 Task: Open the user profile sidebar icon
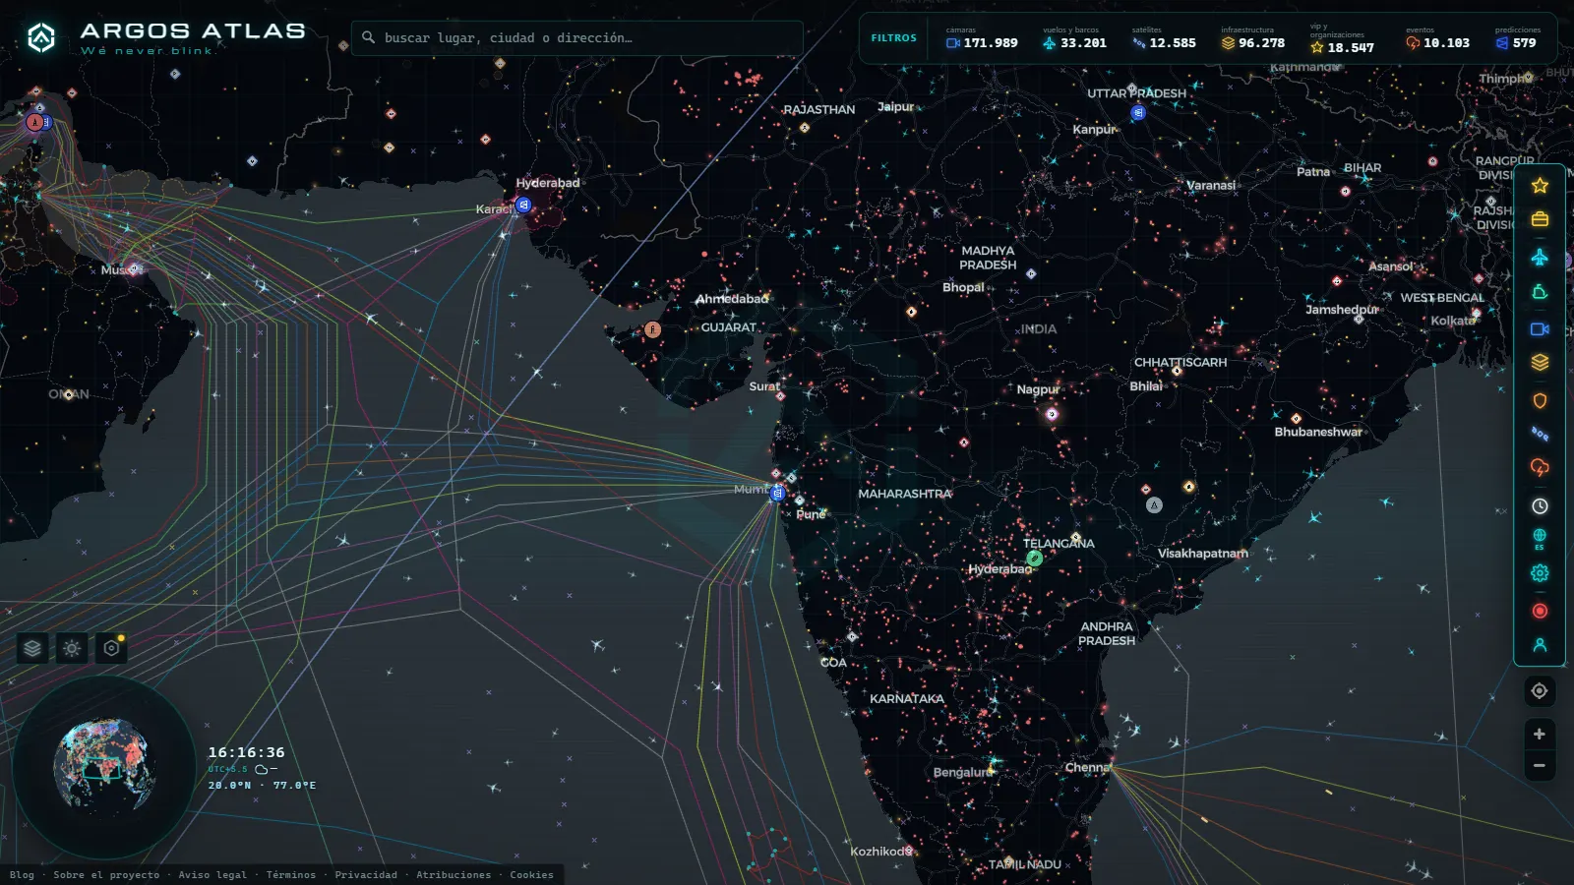[x=1540, y=645]
